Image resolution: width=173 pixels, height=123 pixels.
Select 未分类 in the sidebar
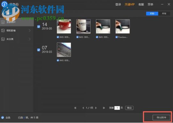(17, 39)
